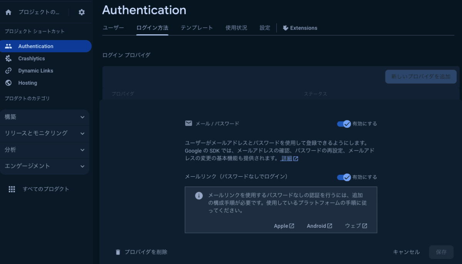This screenshot has width=462, height=264.
Task: Expand the 分析 category
Action: [45, 150]
